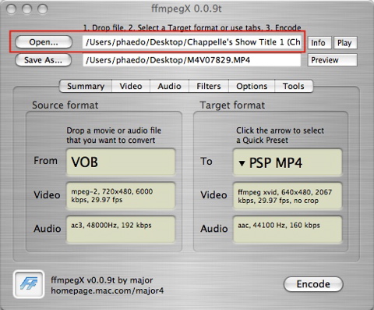Screen dimensions: 374x310
Task: Select the Options tab
Action: click(252, 86)
